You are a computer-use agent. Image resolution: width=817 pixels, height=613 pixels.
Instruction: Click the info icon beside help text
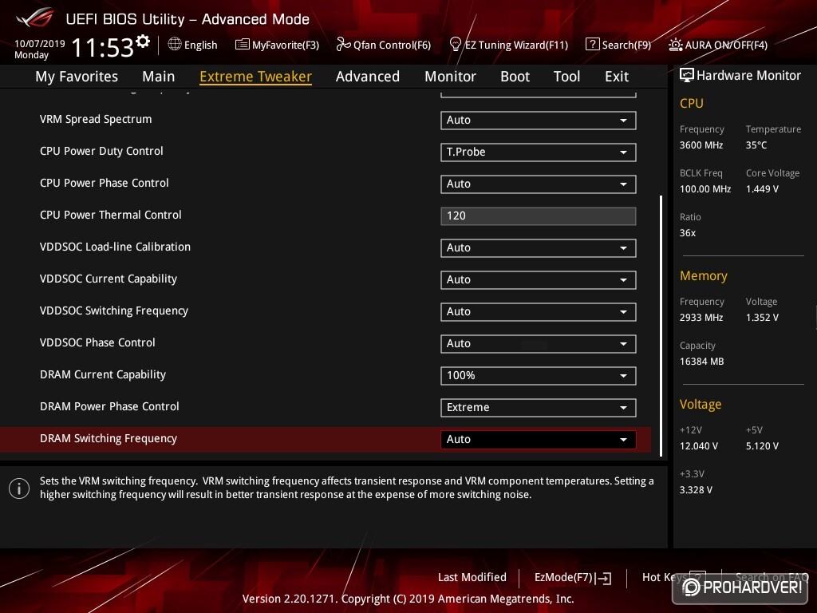click(x=19, y=488)
